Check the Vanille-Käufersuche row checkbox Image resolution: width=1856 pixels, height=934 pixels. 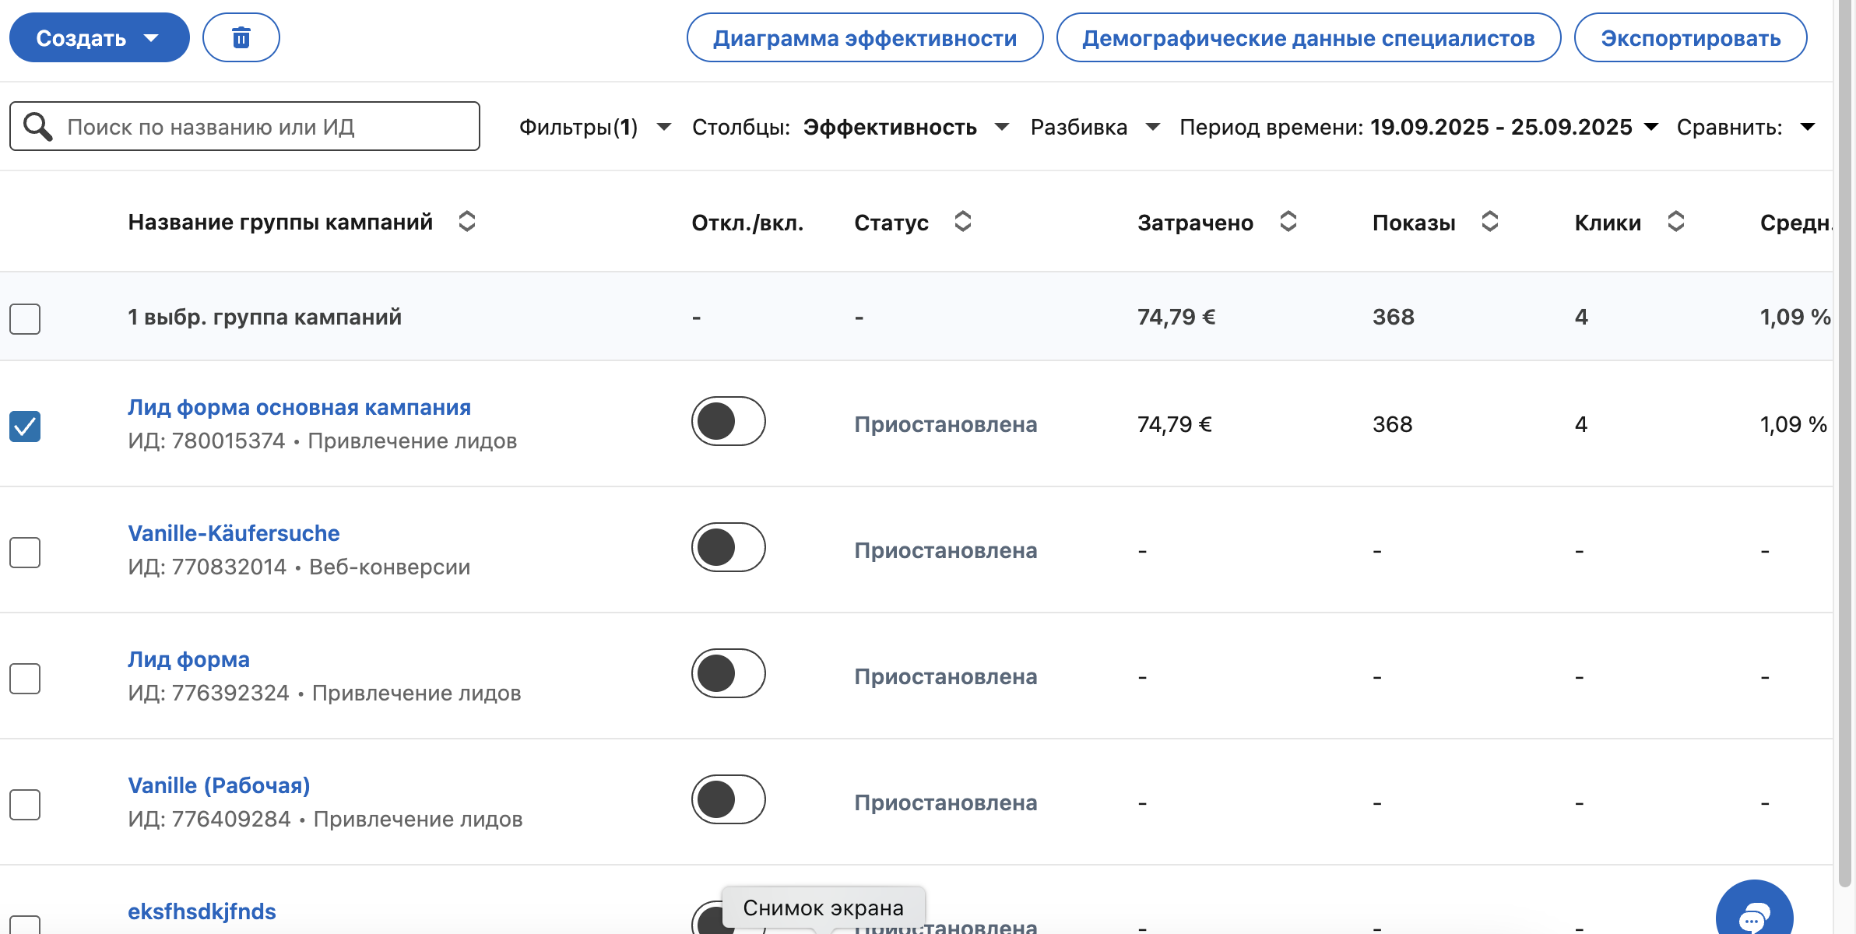point(26,553)
